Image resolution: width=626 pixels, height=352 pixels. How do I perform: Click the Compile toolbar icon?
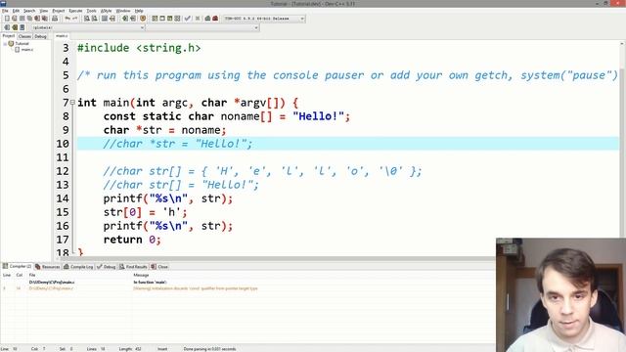click(155, 19)
